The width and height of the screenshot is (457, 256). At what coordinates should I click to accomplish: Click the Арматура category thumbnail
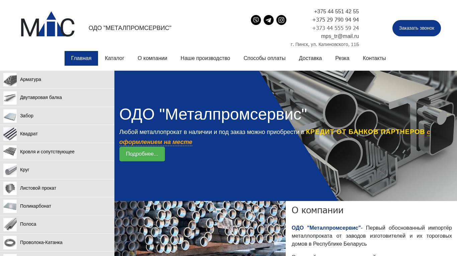point(10,80)
